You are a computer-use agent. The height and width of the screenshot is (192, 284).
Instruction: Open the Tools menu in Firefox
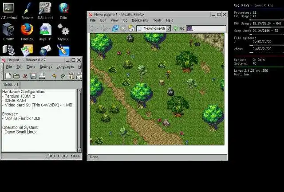[157, 20]
